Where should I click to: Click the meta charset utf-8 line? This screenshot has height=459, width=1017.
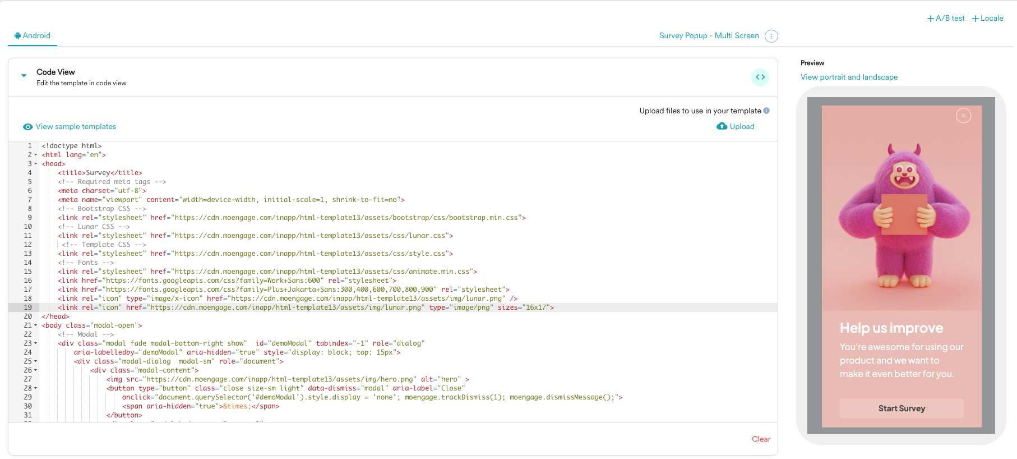102,191
